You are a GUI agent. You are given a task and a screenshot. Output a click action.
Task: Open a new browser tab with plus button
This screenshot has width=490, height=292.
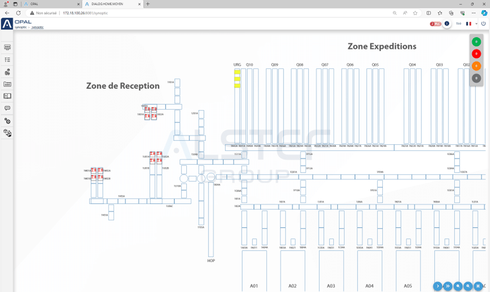point(148,4)
